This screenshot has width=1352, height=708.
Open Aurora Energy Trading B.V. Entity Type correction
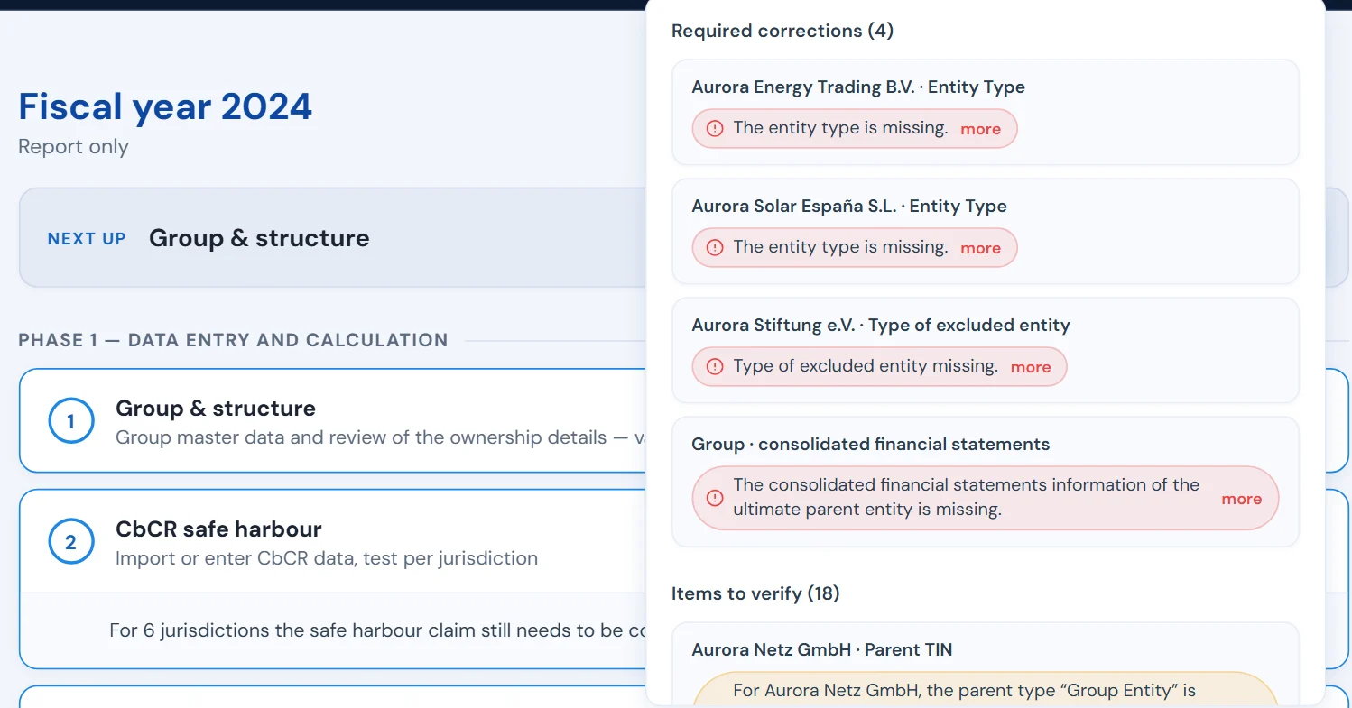click(986, 112)
